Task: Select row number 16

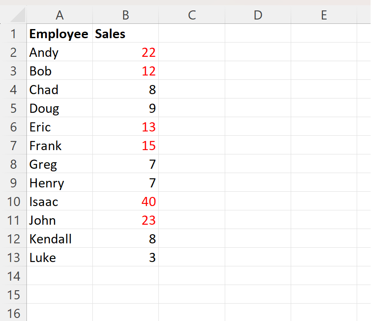Action: tap(13, 313)
